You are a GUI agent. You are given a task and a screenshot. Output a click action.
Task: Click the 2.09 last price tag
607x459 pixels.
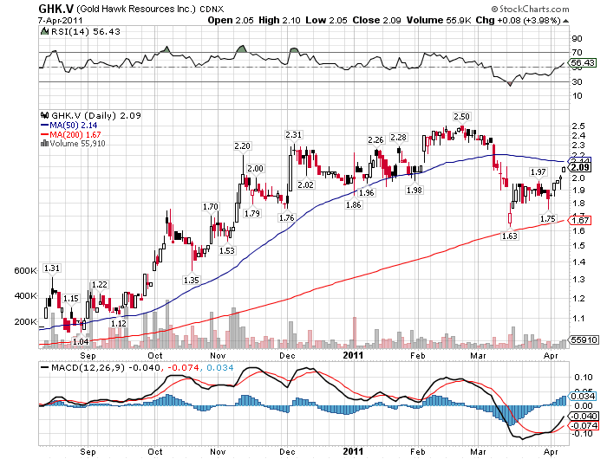(x=580, y=167)
